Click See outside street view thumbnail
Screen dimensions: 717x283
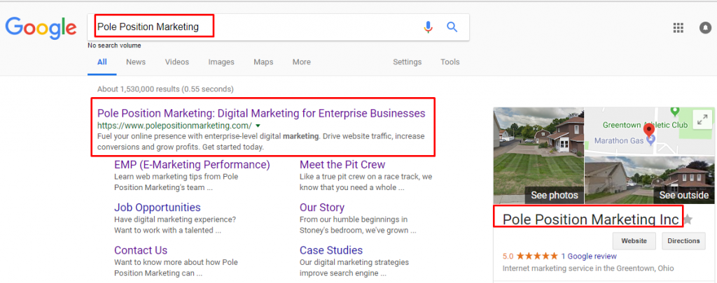click(x=649, y=180)
